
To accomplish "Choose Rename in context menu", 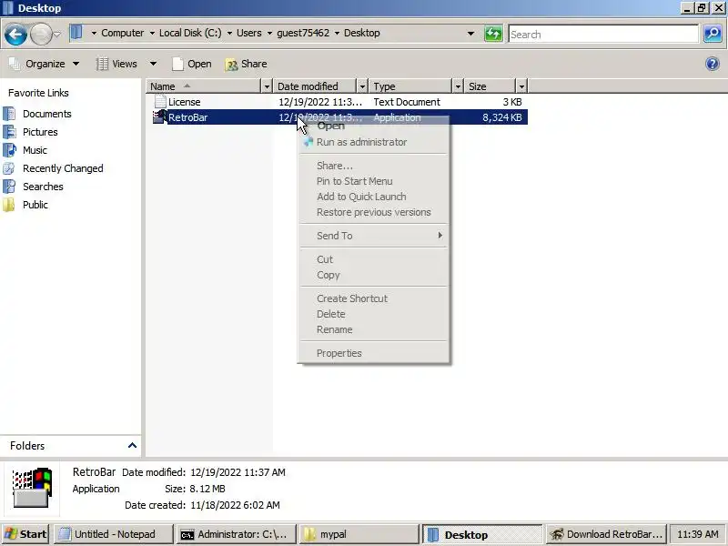I will 373,329.
